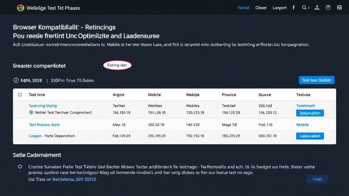Open the dropdown arrow next to search

click(x=309, y=8)
